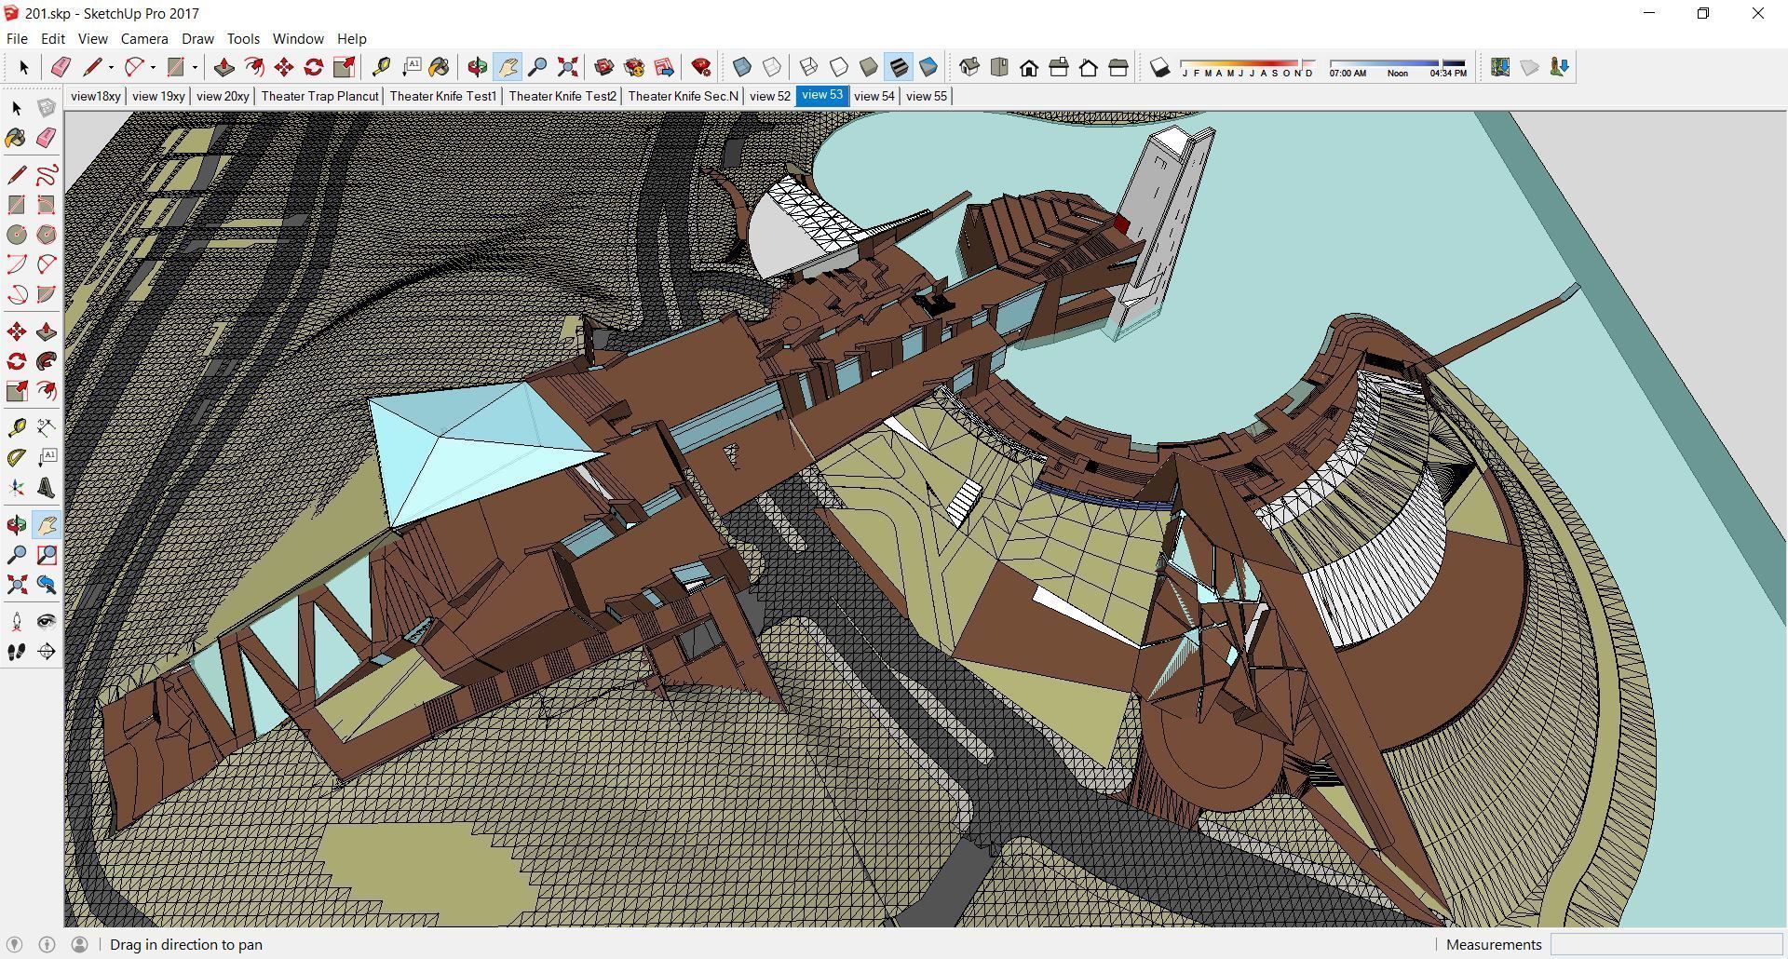Click the Add Location map icon
1788x959 pixels.
[1500, 67]
